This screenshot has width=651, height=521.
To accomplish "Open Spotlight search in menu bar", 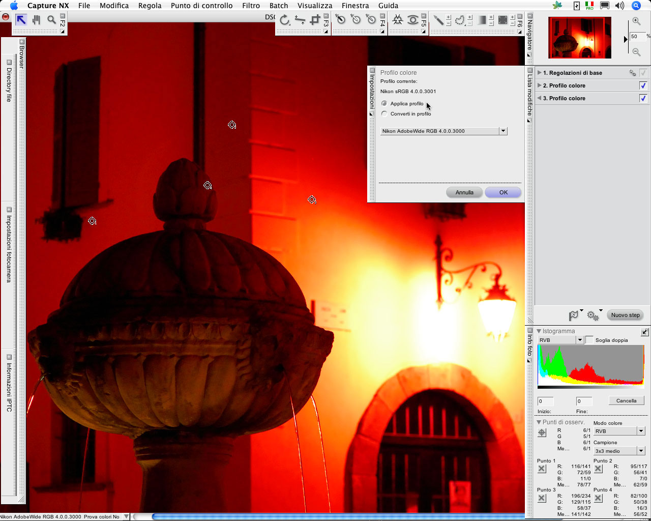I will pyautogui.click(x=636, y=6).
